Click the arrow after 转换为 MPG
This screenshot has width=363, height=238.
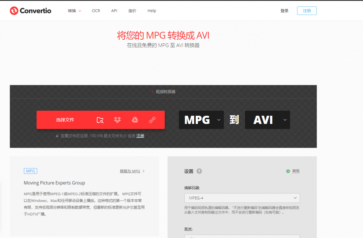click(x=143, y=171)
